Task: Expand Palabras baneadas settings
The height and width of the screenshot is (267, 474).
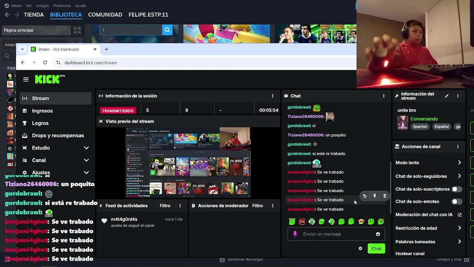Action: 460,241
